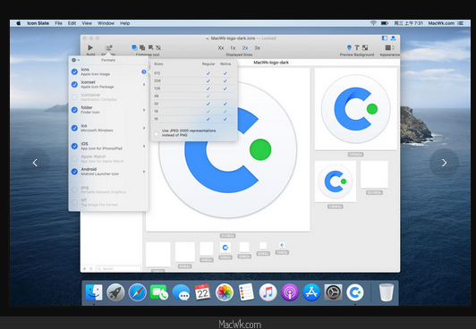Viewport: 476px width, 329px height.
Task: Select the blue overlapping squares Compose tool
Action: 134,47
